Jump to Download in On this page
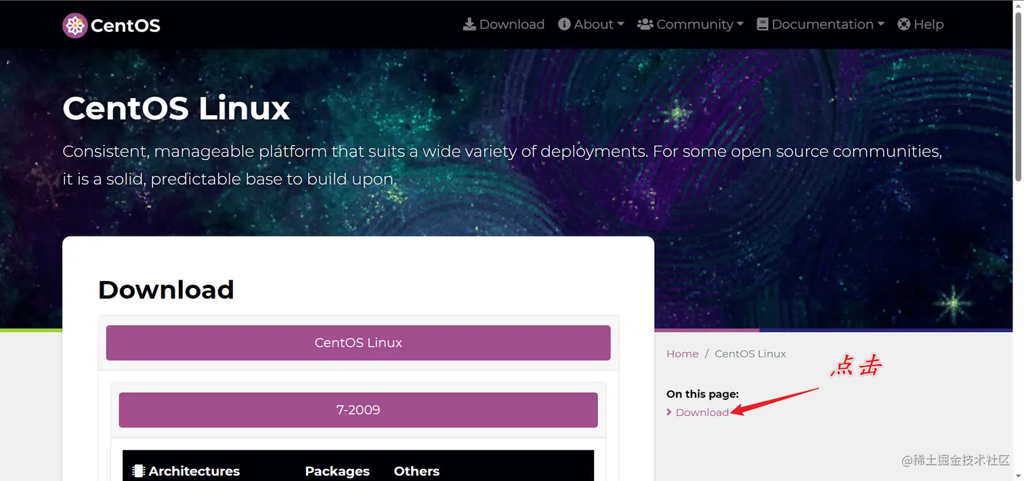Viewport: 1024px width, 481px height. [702, 412]
